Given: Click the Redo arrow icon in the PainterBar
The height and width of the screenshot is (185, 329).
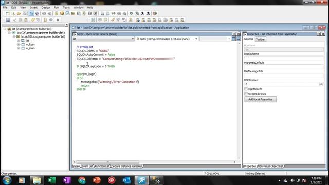Looking at the screenshot, I should click(x=39, y=20).
